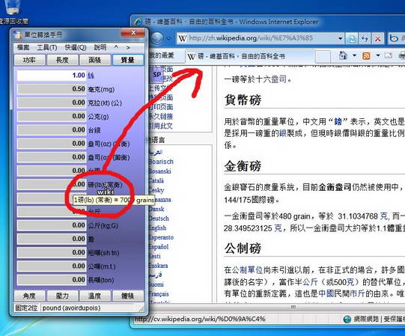The width and height of the screenshot is (405, 336).
Task: Click the 短噸(sh tn) value field
Action: [52, 253]
